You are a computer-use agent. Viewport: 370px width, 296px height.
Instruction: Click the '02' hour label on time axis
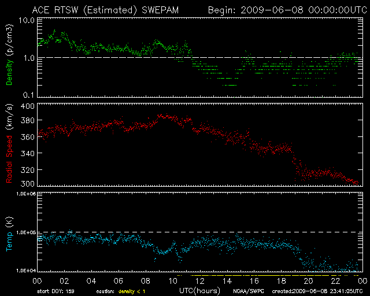64,281
